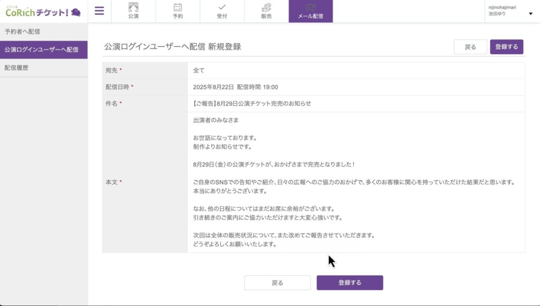
Task: Switch to the 販売 section
Action: tap(266, 11)
